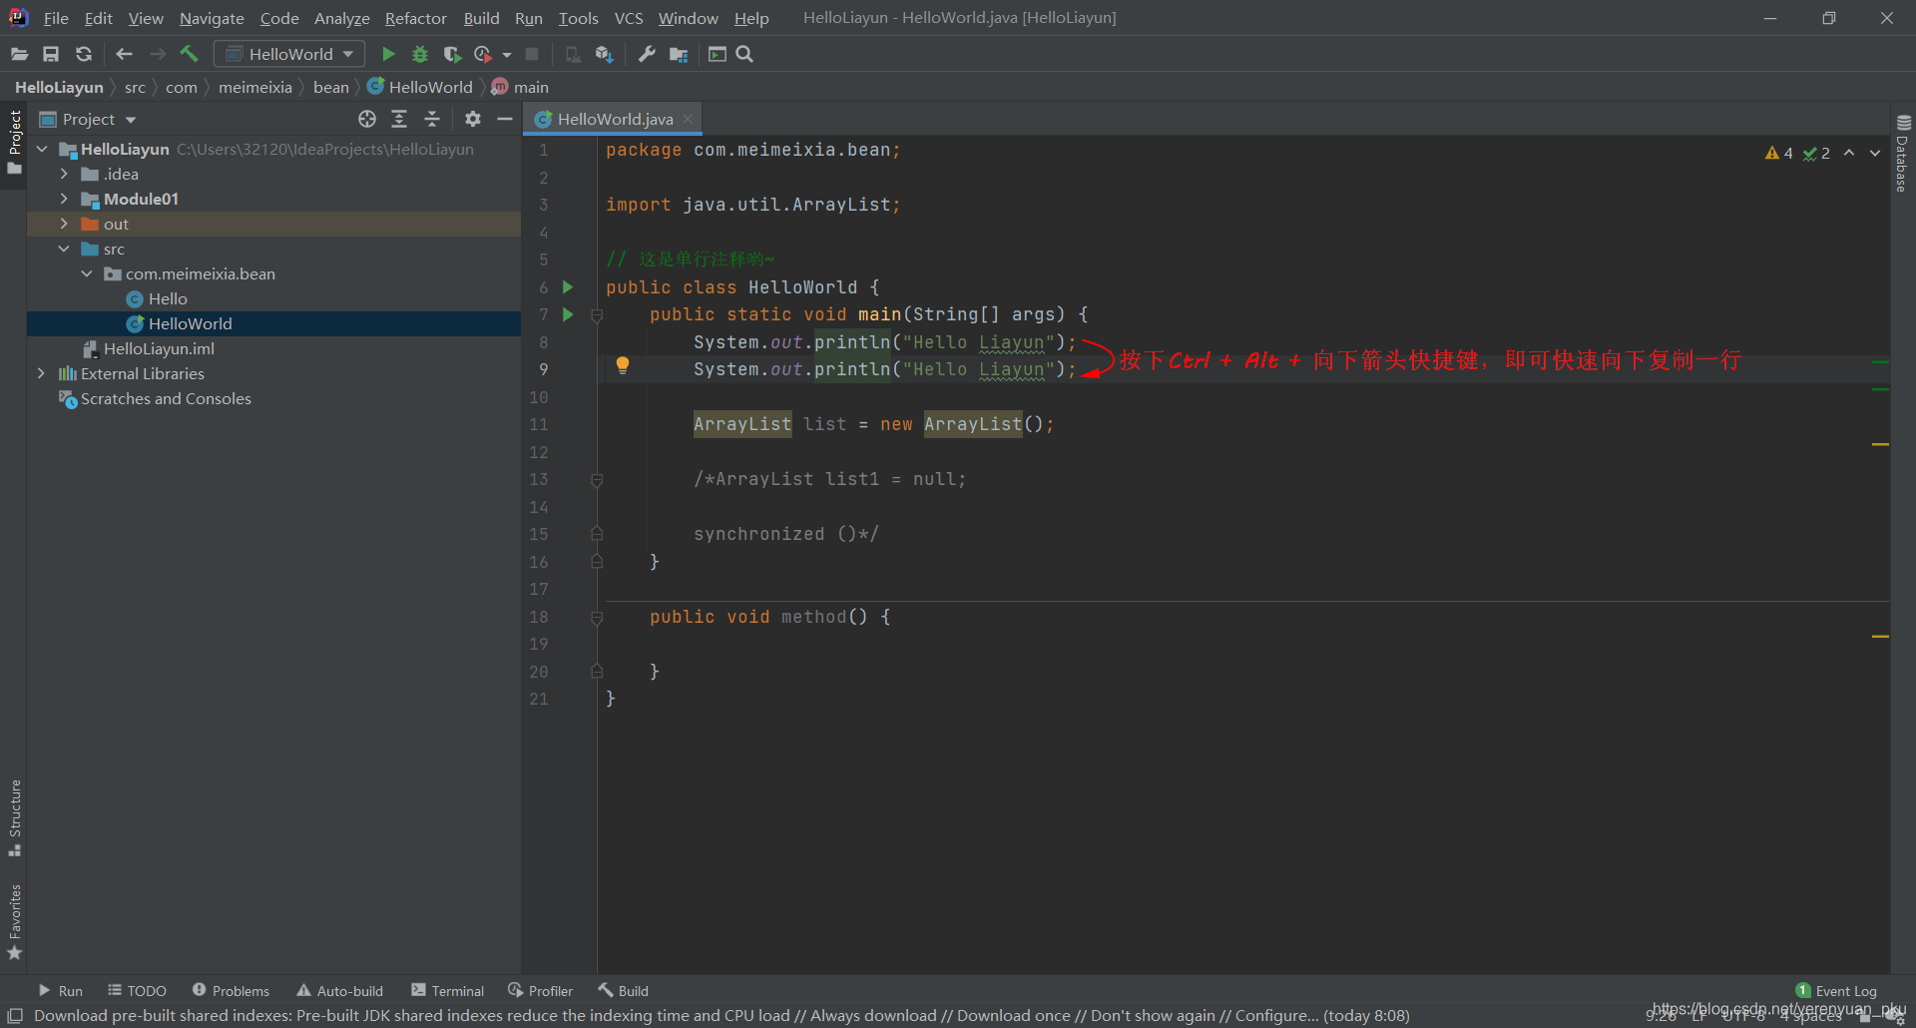1916x1028 pixels.
Task: Collapse all nodes in Project panel
Action: [x=432, y=119]
